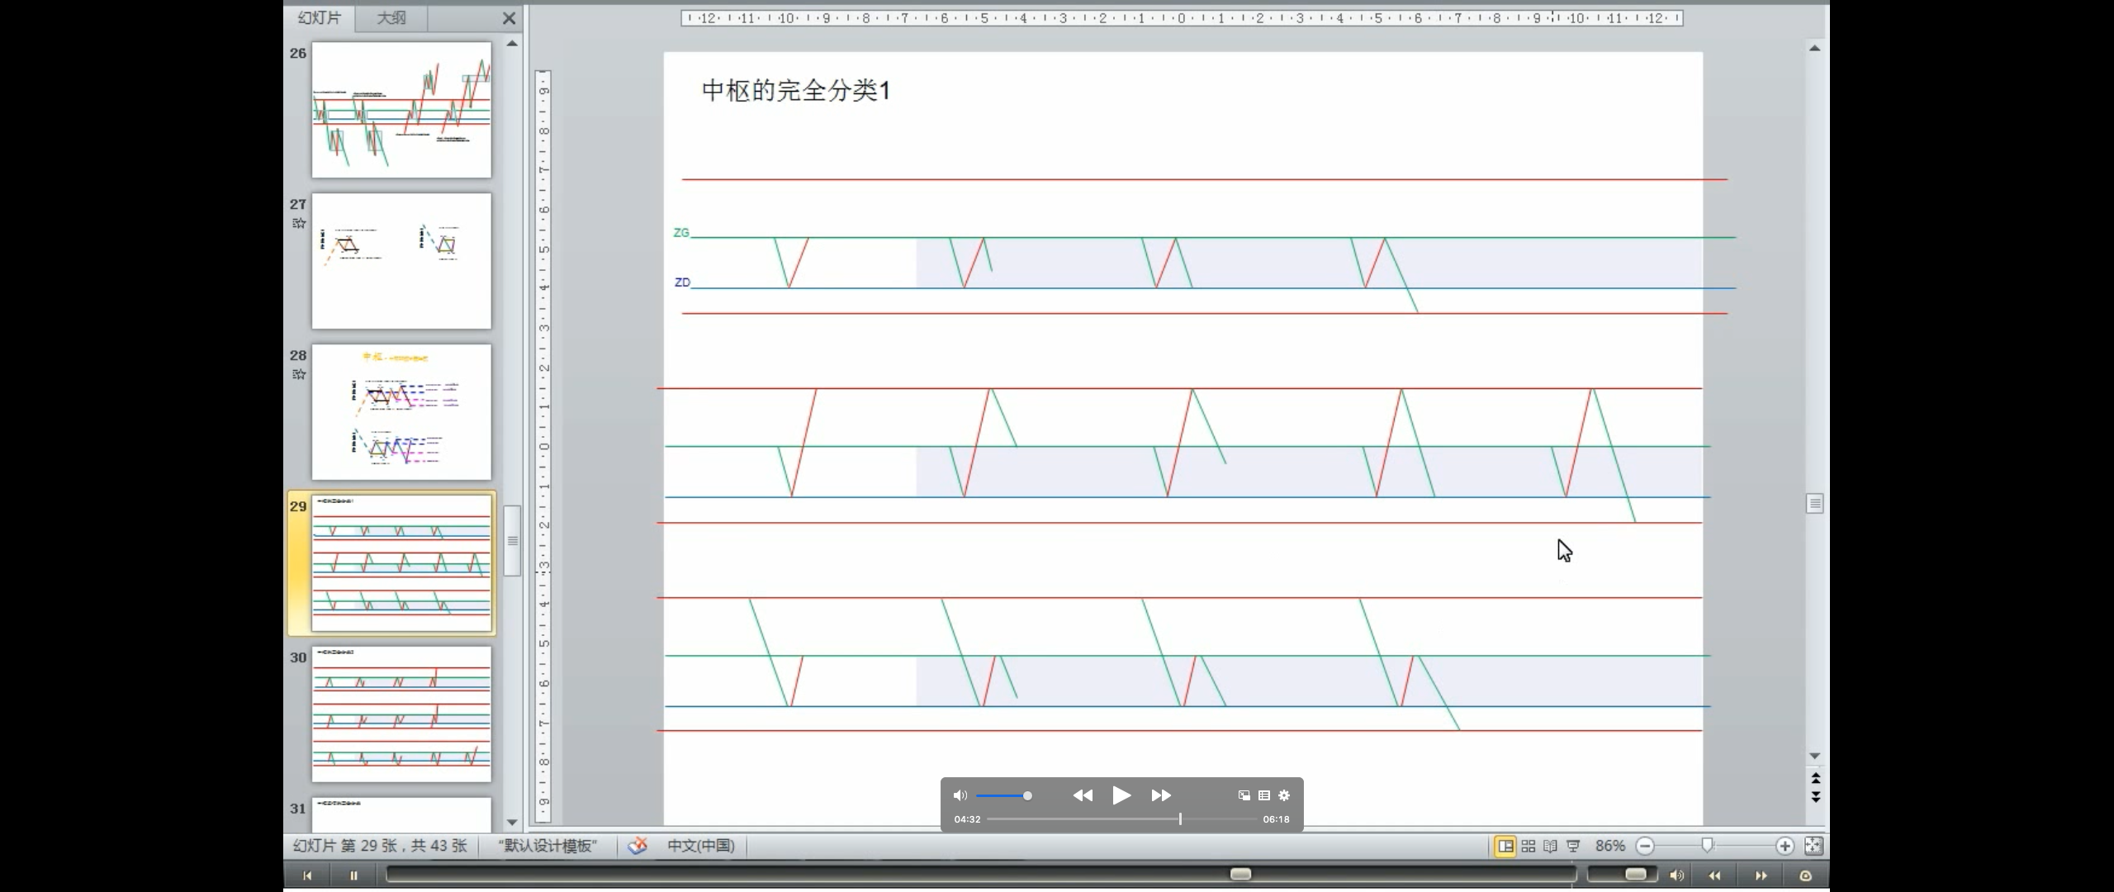Viewport: 2114px width, 892px height.
Task: Click thumbnail pane scroll-down arrow
Action: (512, 823)
